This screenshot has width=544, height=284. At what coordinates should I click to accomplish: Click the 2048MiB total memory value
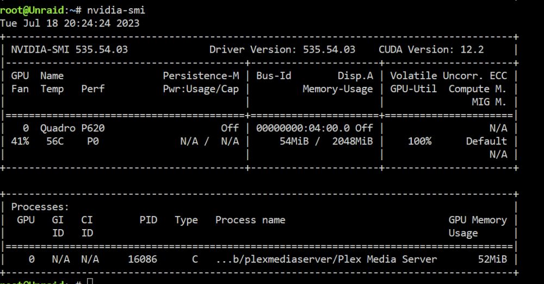click(353, 141)
